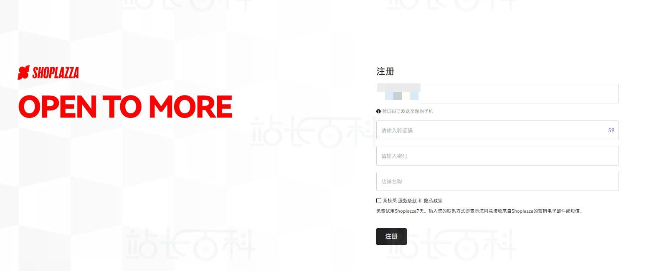Select the OPEN TO MORE headline
The image size is (649, 271).
coord(125,106)
